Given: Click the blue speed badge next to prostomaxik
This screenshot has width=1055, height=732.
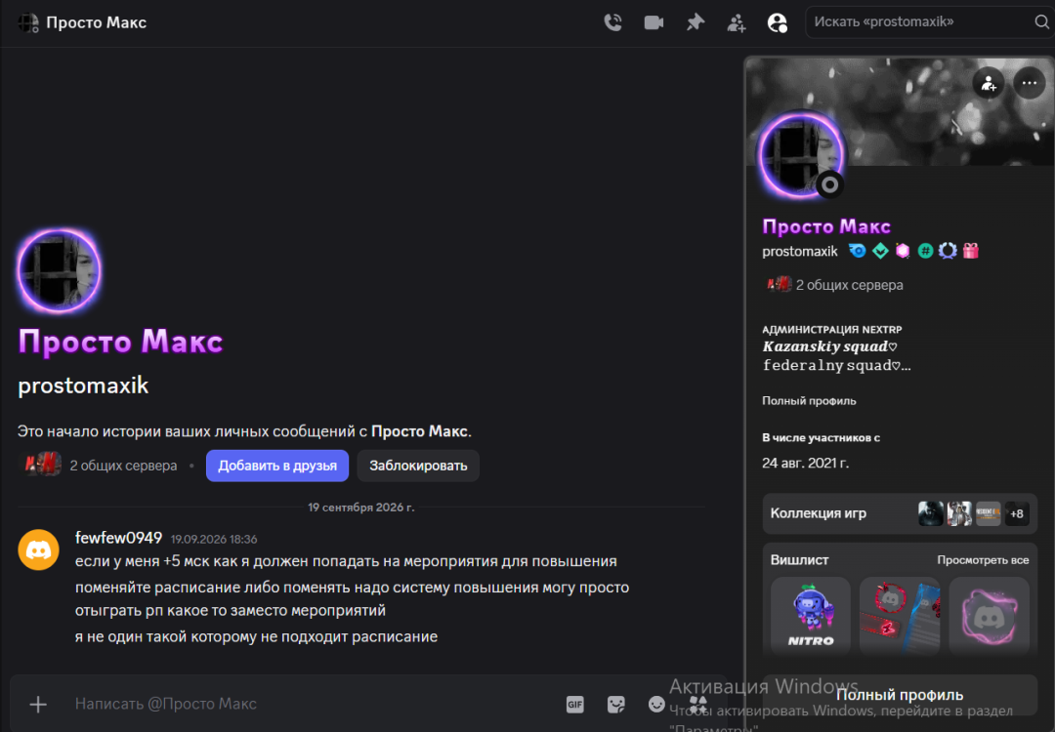Looking at the screenshot, I should (858, 251).
